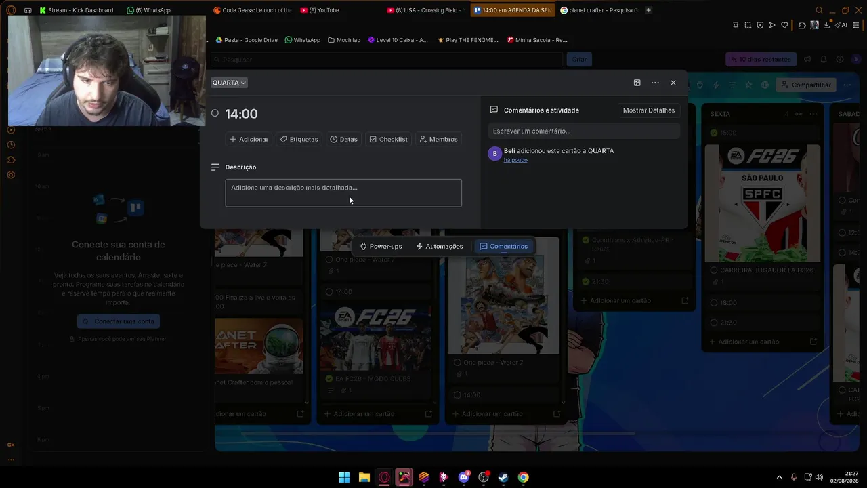Click the taskbar microphone tray icon
Image resolution: width=867 pixels, height=488 pixels.
point(794,477)
